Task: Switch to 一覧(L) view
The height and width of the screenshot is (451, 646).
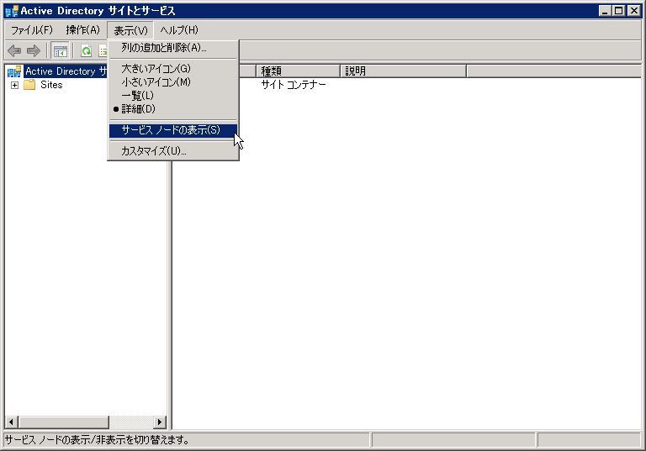Action: [173, 96]
